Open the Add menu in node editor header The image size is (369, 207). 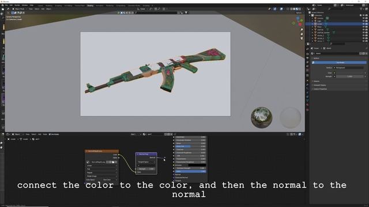(x=39, y=134)
